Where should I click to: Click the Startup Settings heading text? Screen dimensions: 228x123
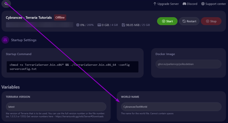pos(24,40)
